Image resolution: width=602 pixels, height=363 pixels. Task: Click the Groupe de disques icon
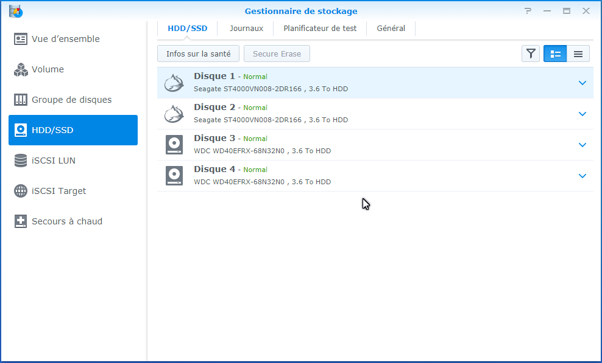pos(20,100)
